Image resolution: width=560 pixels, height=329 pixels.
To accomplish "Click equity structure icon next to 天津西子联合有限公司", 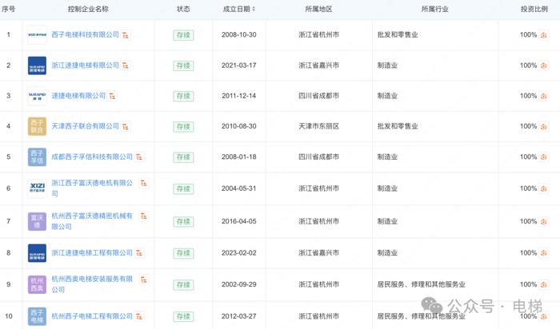I will [126, 126].
